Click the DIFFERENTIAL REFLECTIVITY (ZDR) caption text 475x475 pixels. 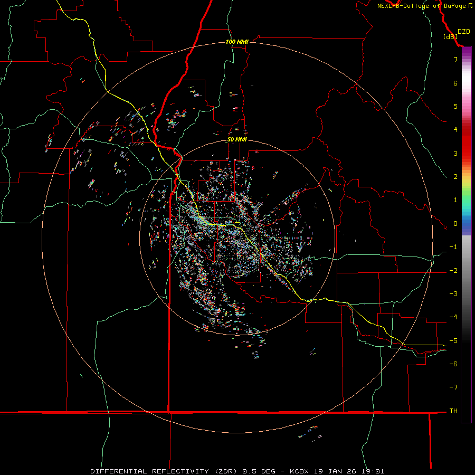tap(165, 471)
